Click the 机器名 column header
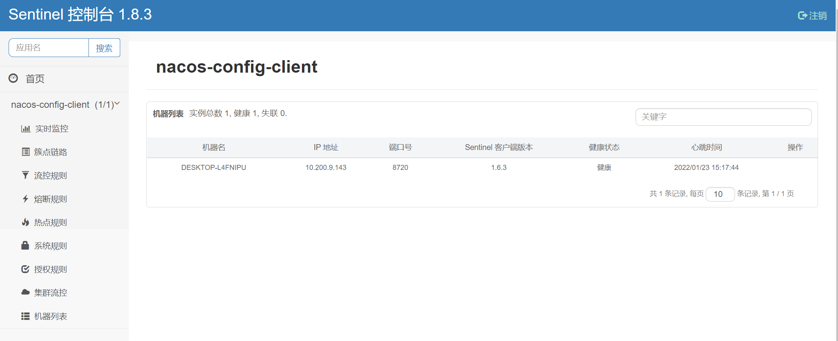The height and width of the screenshot is (341, 838). coord(214,147)
